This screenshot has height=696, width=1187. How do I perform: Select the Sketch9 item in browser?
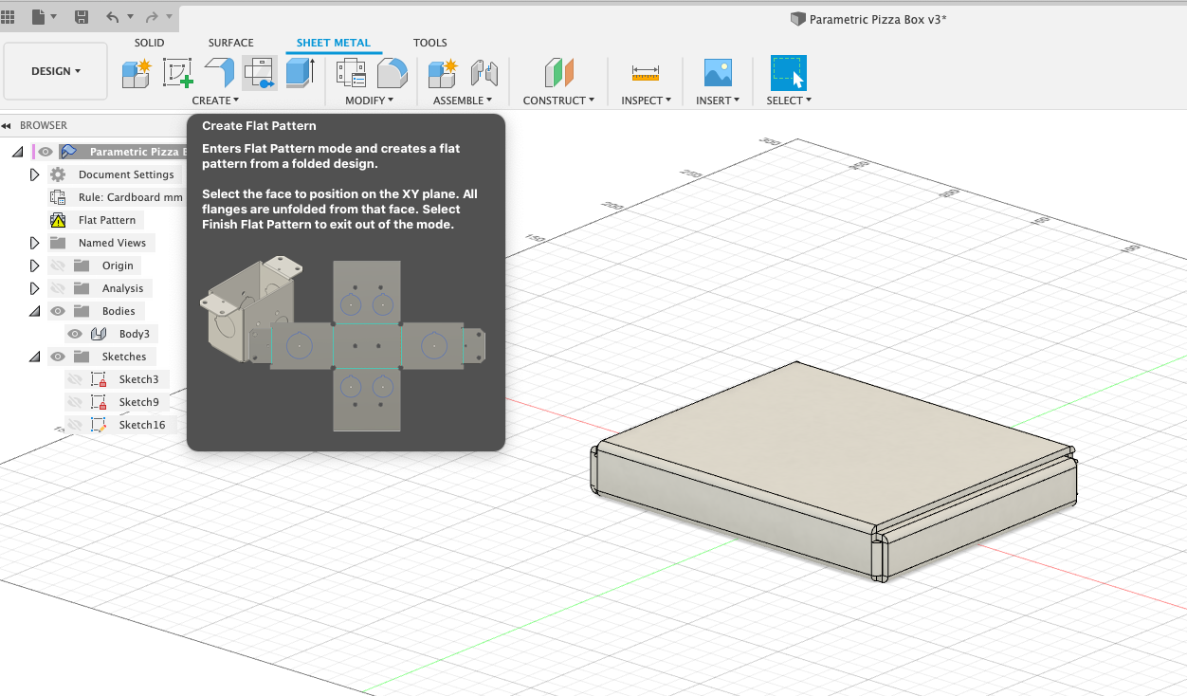(x=138, y=402)
